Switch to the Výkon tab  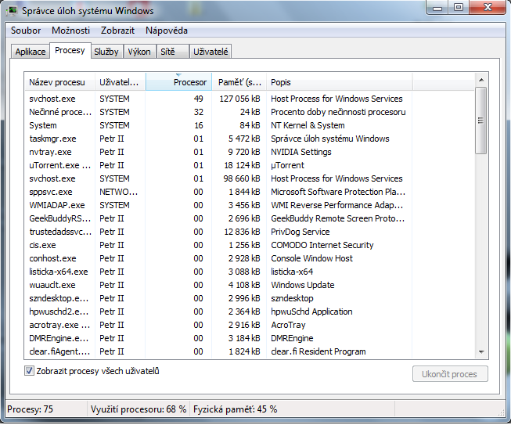(139, 52)
